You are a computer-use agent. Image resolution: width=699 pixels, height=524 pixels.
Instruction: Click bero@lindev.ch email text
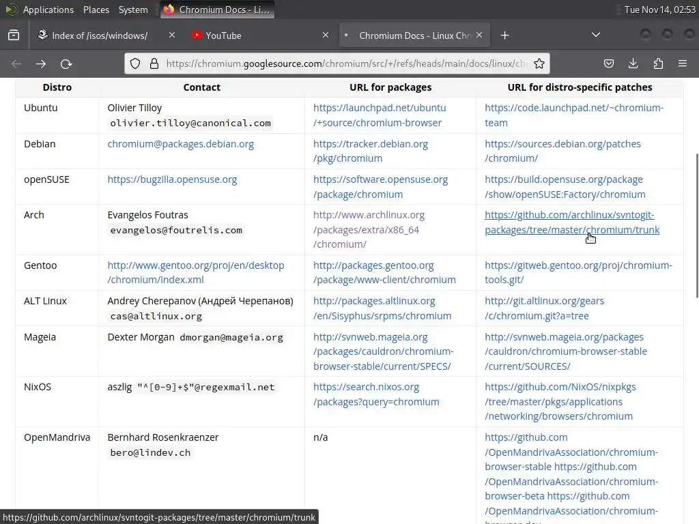click(150, 452)
